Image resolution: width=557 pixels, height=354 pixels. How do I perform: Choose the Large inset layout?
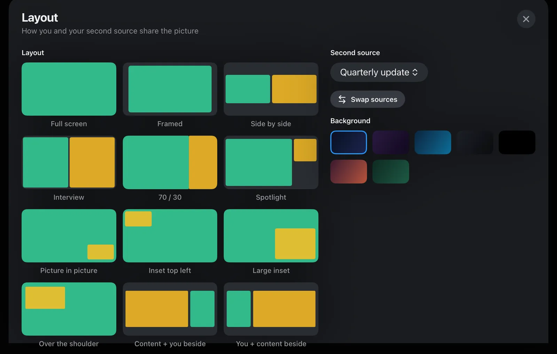pyautogui.click(x=271, y=236)
